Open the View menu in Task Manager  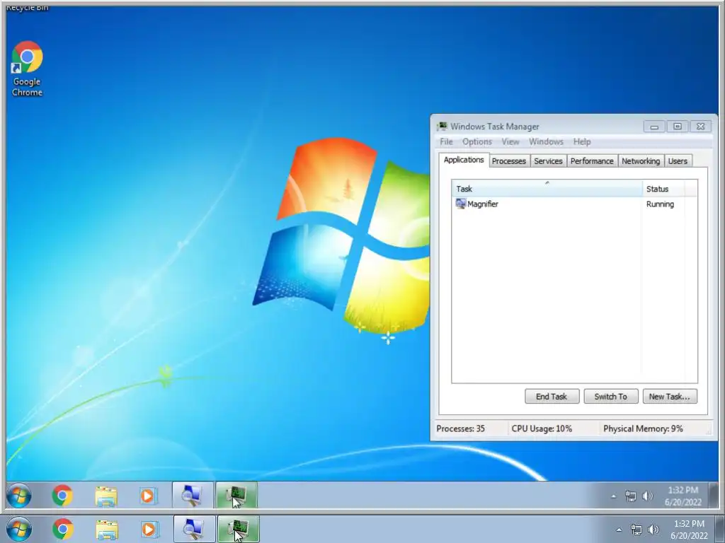click(x=510, y=141)
